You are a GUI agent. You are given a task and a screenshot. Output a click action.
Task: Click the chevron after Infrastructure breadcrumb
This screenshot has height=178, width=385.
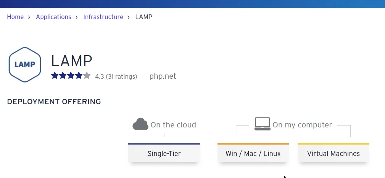(129, 17)
